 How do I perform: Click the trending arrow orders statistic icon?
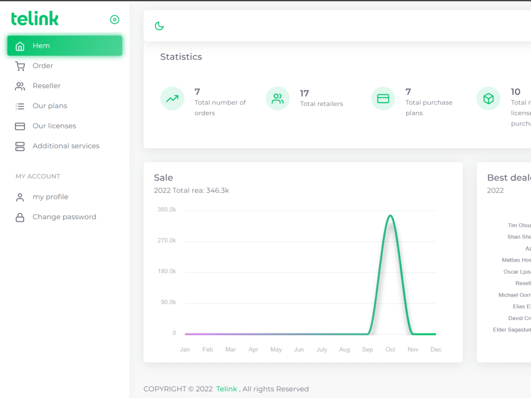[x=173, y=99]
